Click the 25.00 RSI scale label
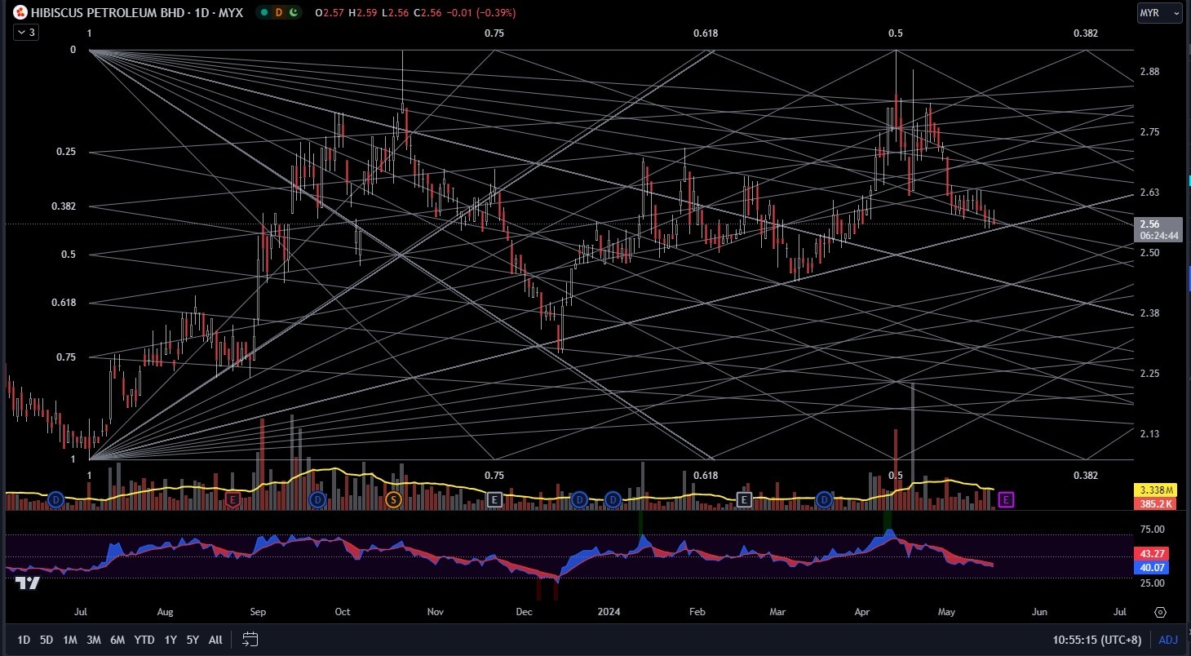The width and height of the screenshot is (1191, 656). point(1152,583)
